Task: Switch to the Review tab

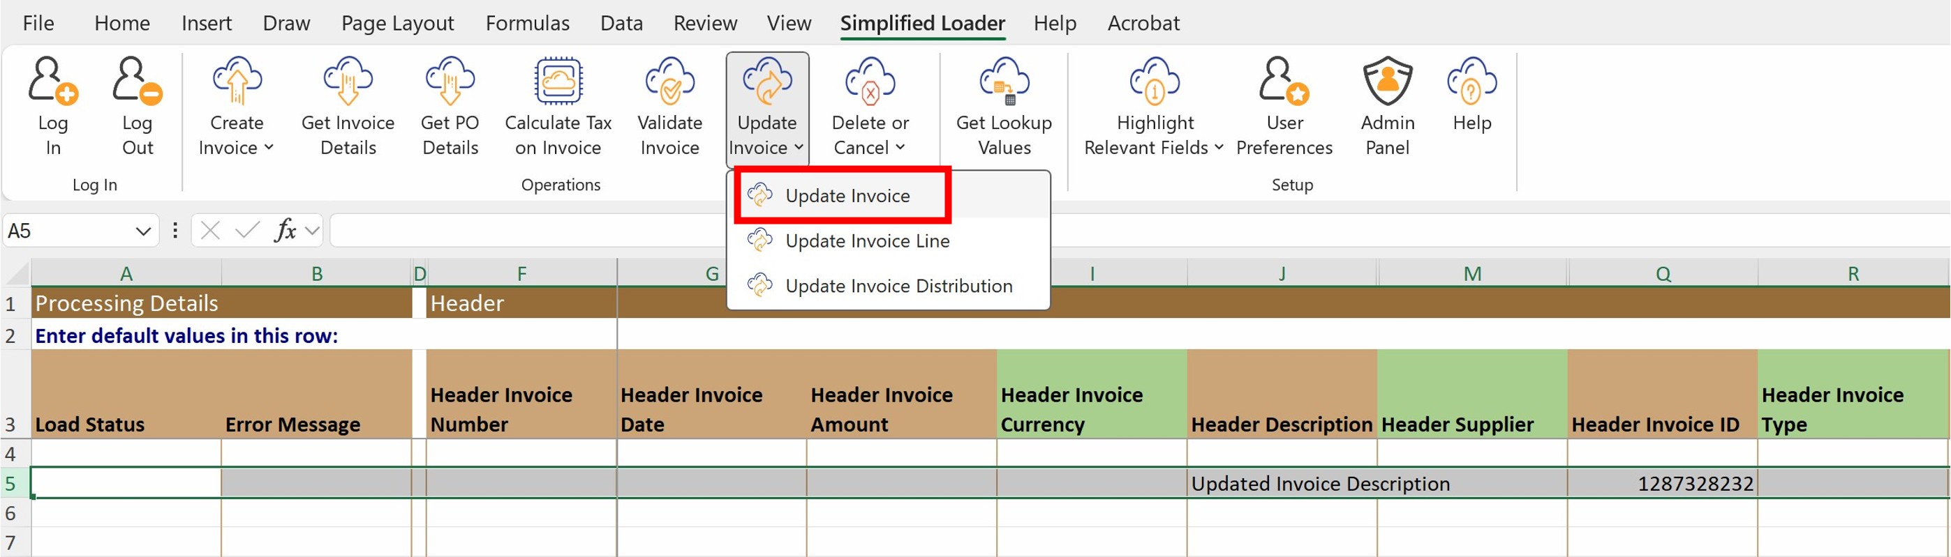Action: [705, 24]
